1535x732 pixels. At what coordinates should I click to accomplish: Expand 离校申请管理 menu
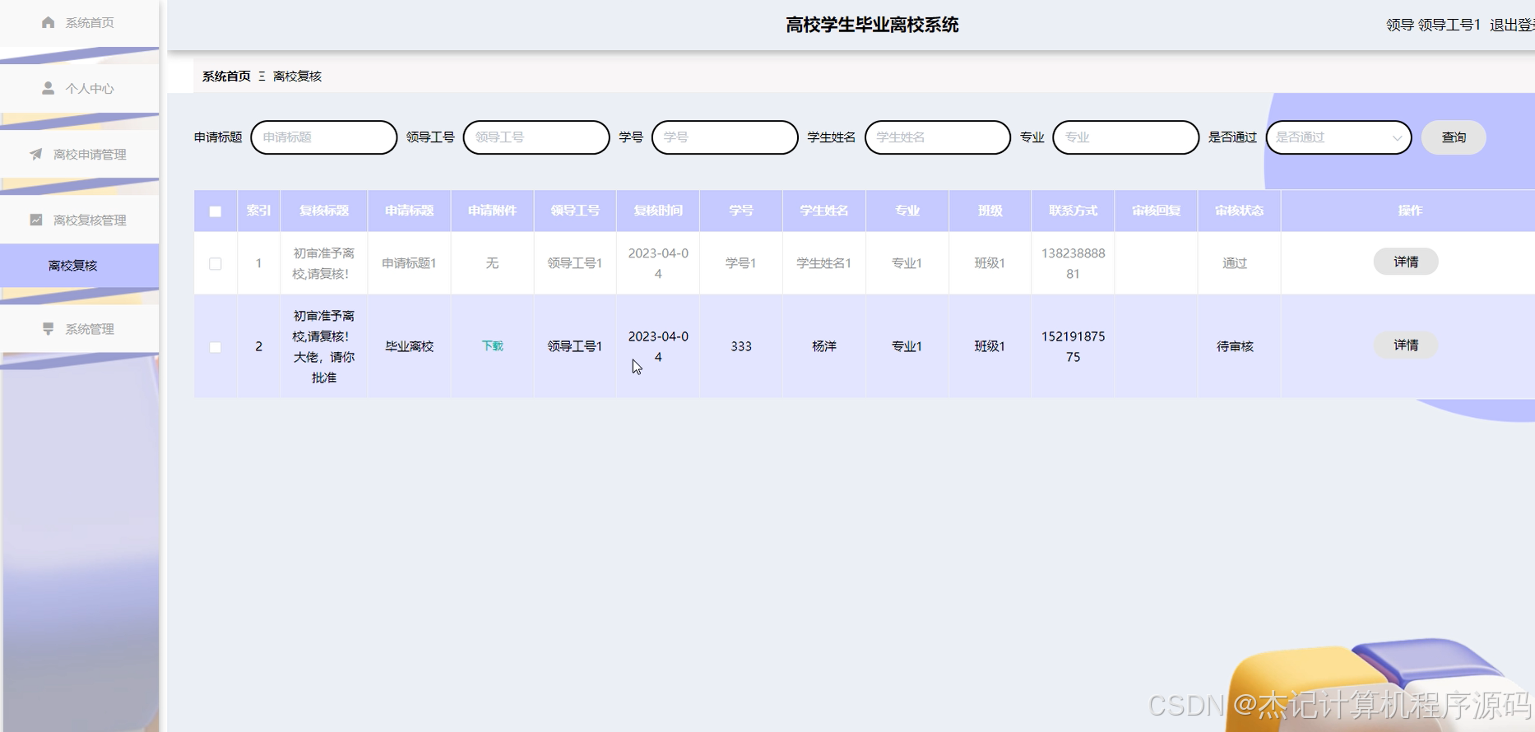80,154
